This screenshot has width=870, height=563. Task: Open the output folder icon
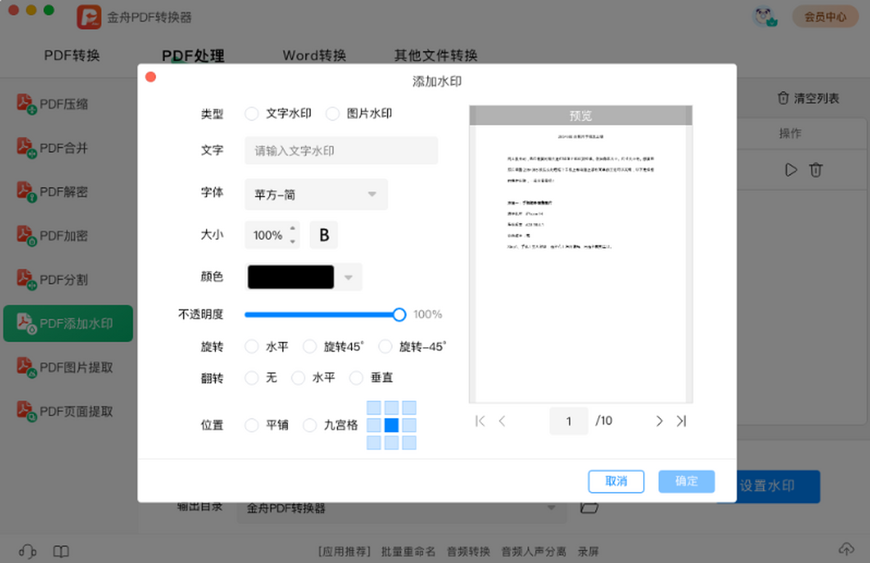click(589, 507)
